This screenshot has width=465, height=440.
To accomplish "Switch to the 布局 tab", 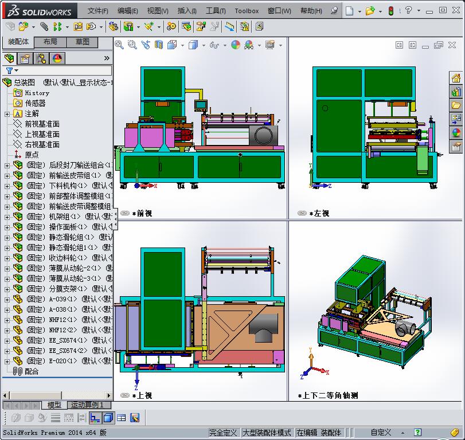I will [50, 42].
